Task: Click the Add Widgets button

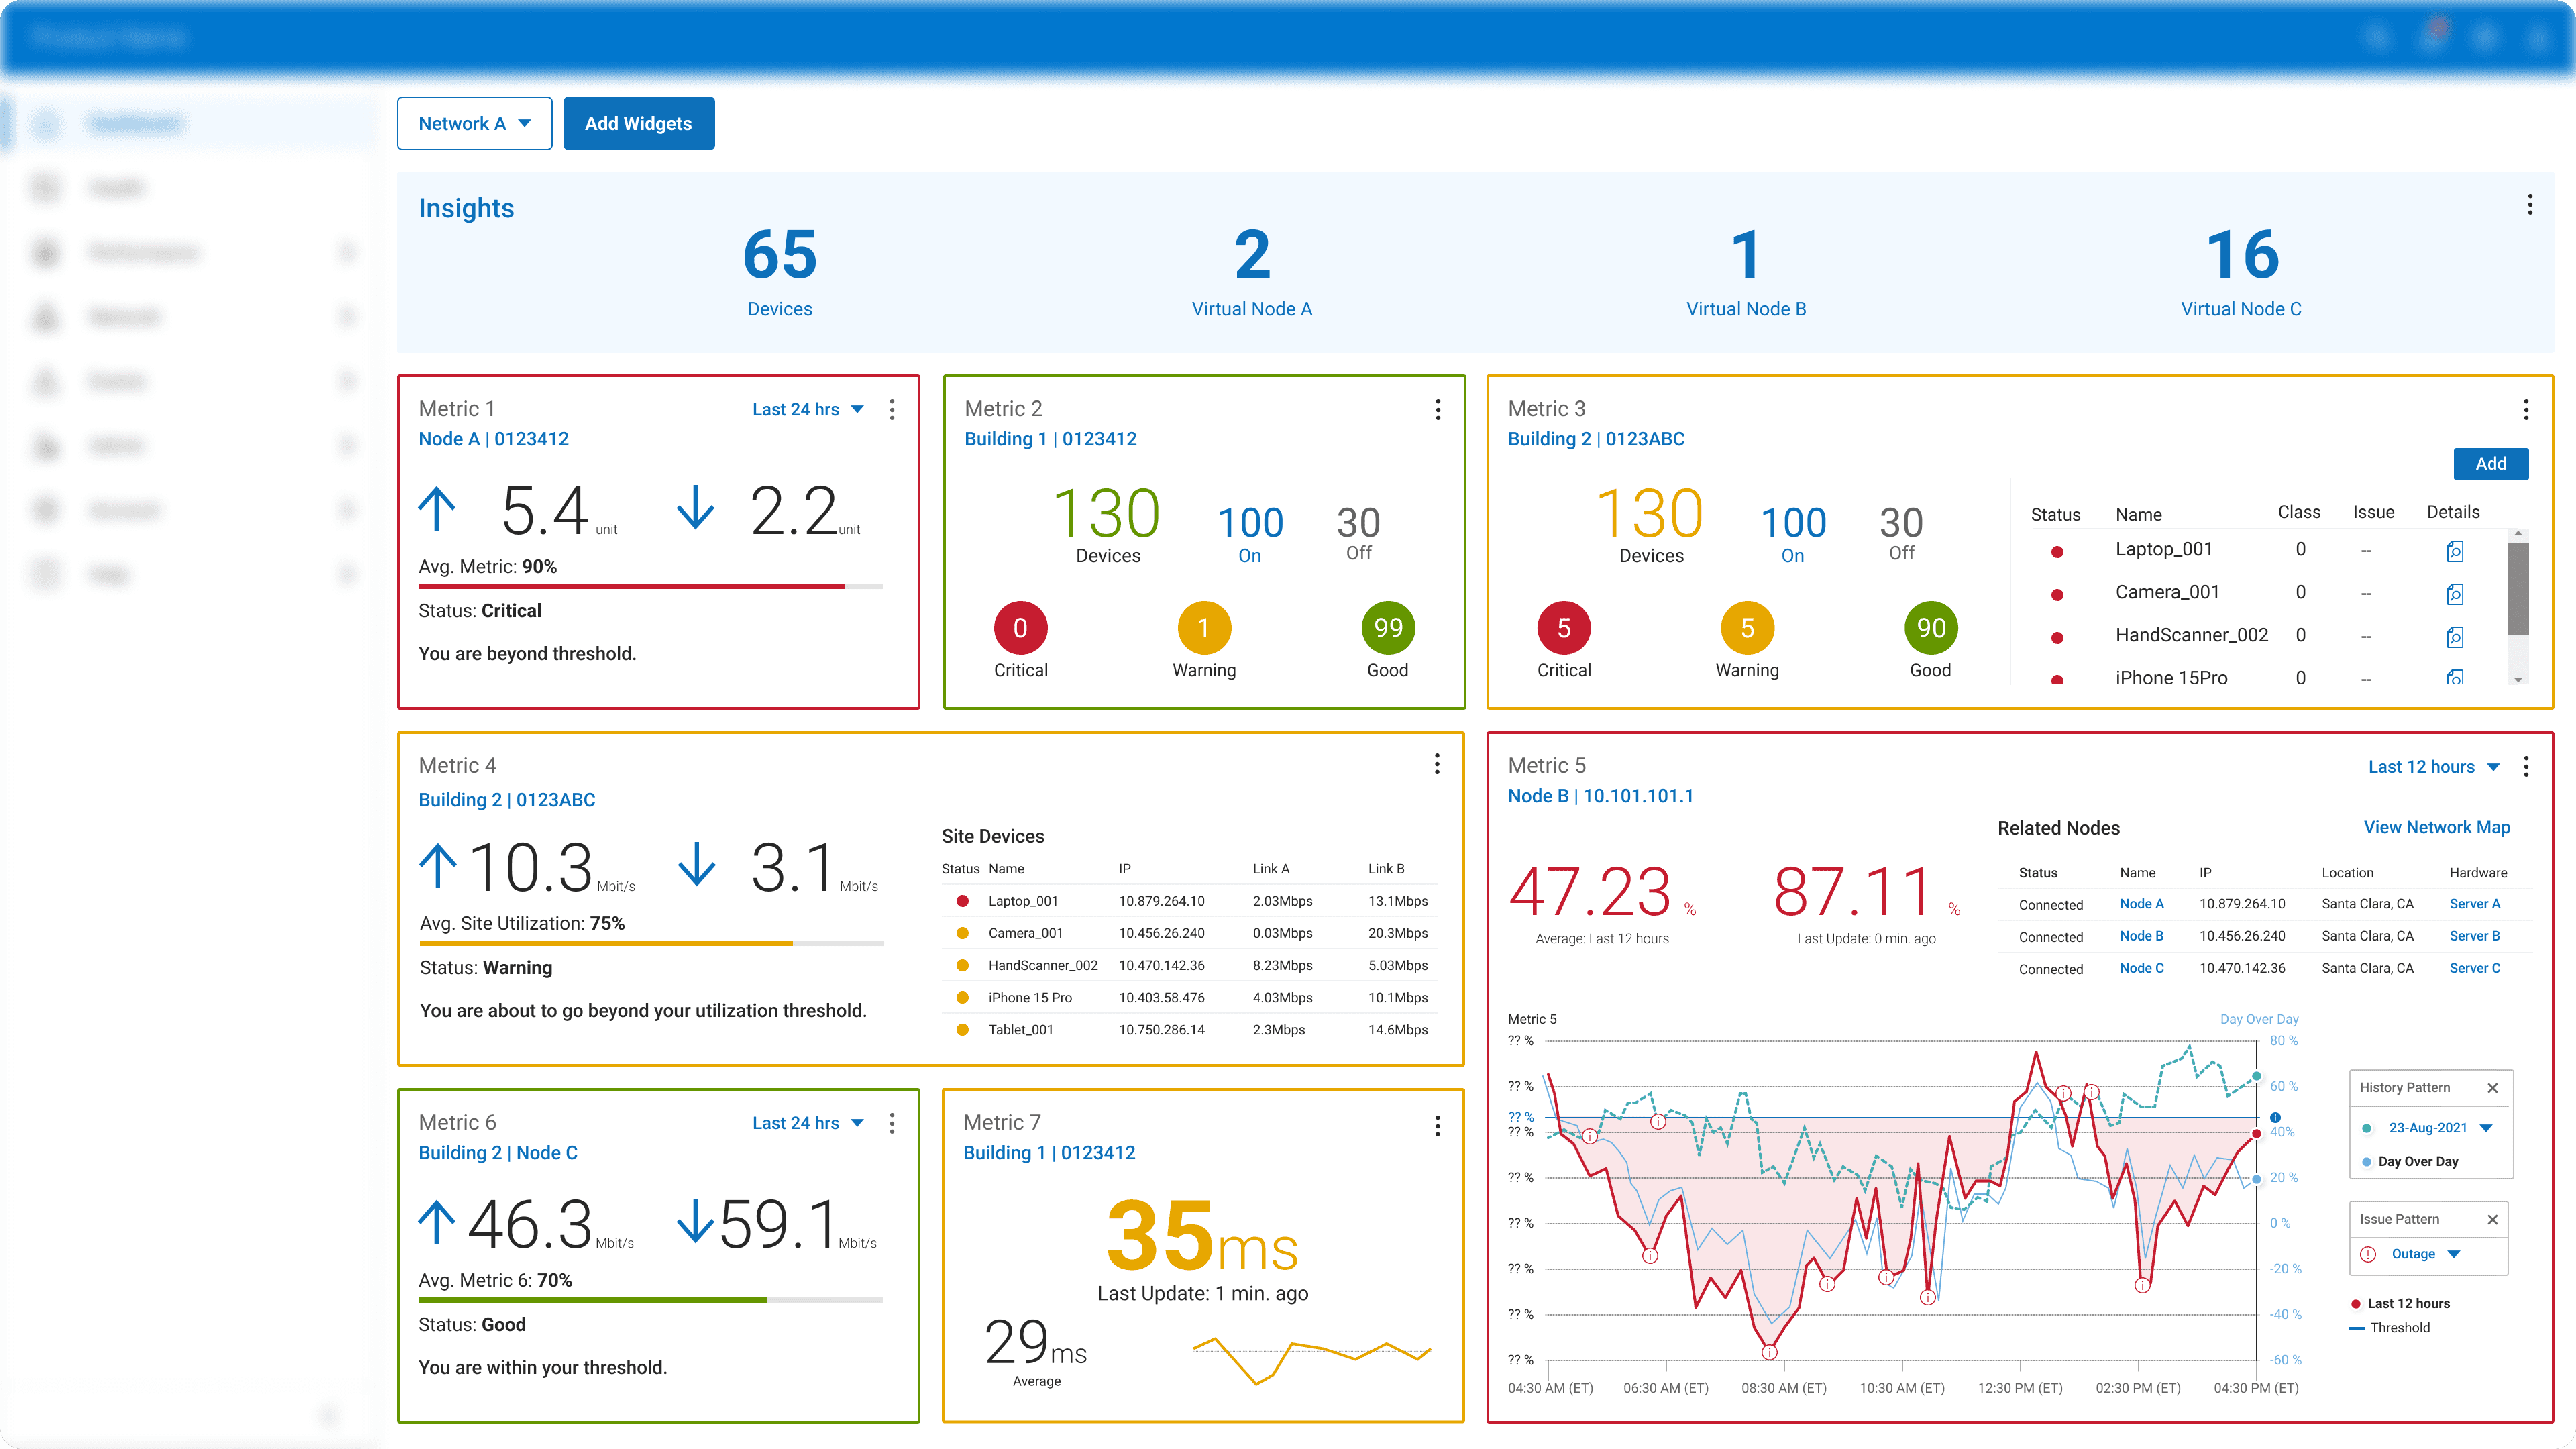Action: (638, 124)
